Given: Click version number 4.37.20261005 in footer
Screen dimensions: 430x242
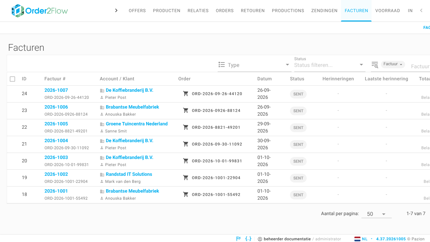Looking at the screenshot, I should (x=391, y=239).
